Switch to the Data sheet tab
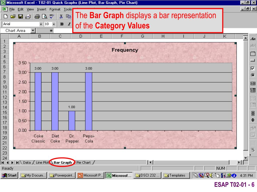The height and width of the screenshot is (192, 257). click(x=27, y=162)
